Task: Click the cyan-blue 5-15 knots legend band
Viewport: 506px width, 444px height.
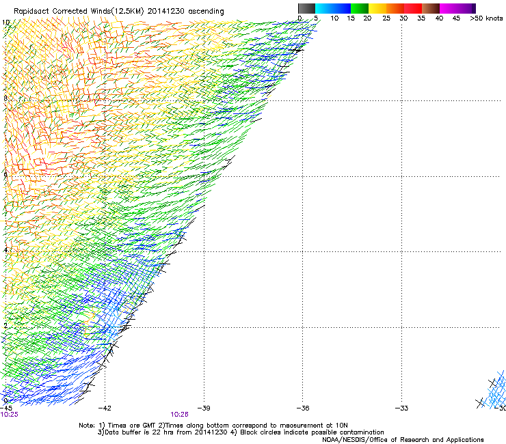Action: tap(333, 8)
